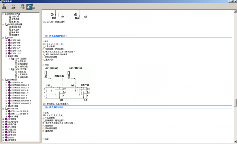Viewport: 237px width, 144px height.
Task: Expand the 南京华兴 node
Action: coord(3,132)
